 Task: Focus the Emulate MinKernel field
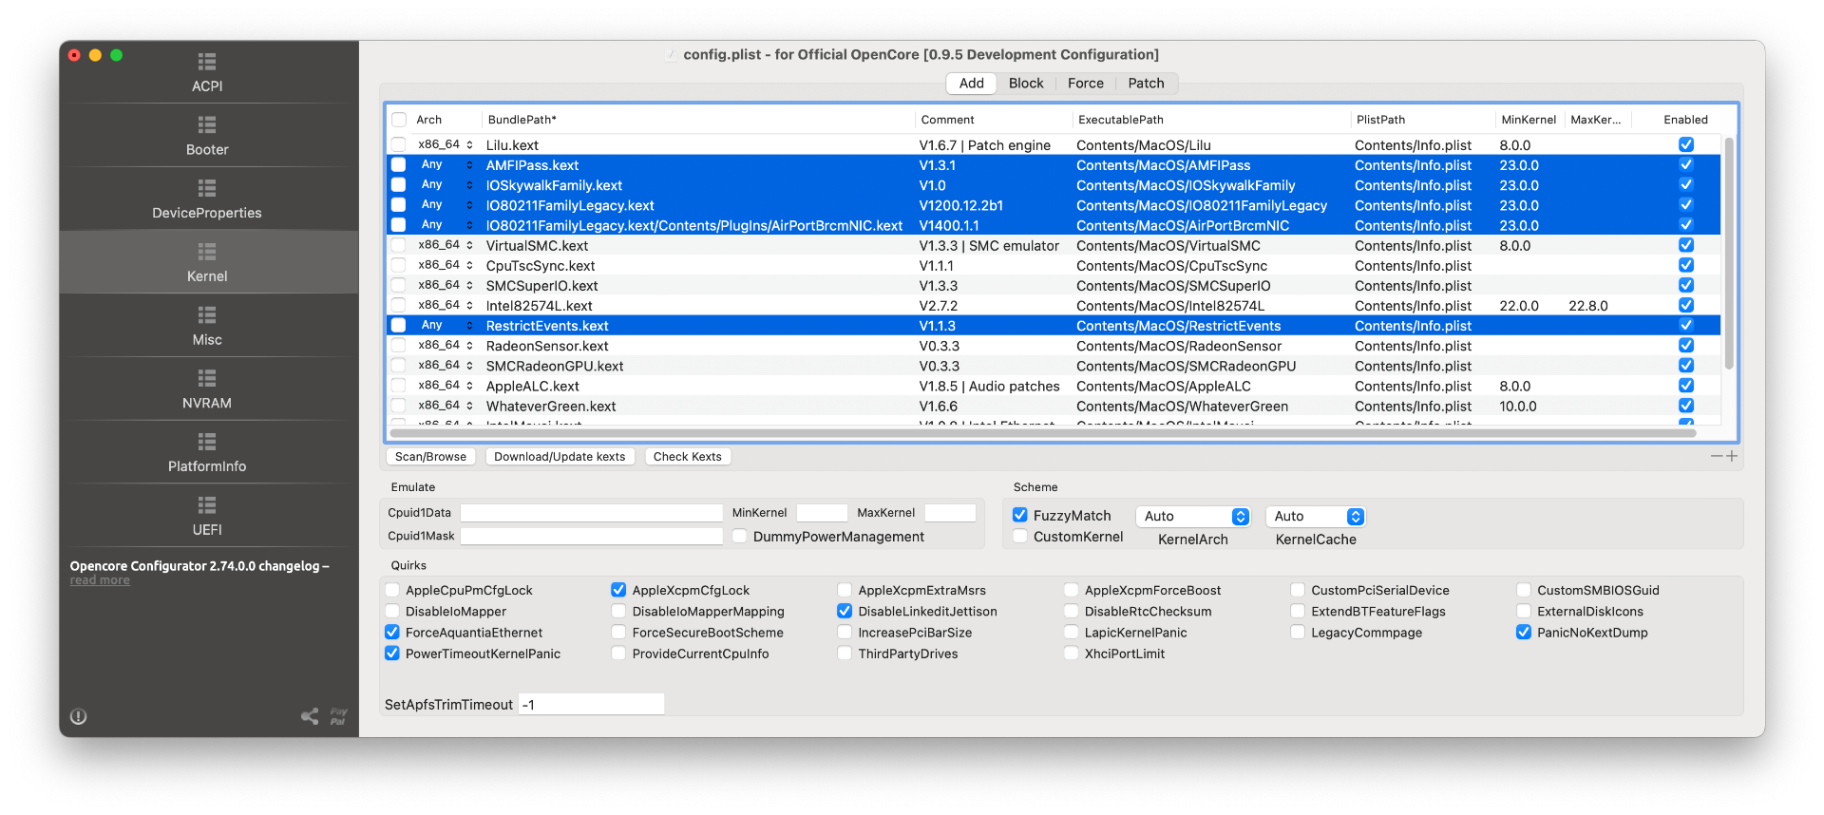822,513
